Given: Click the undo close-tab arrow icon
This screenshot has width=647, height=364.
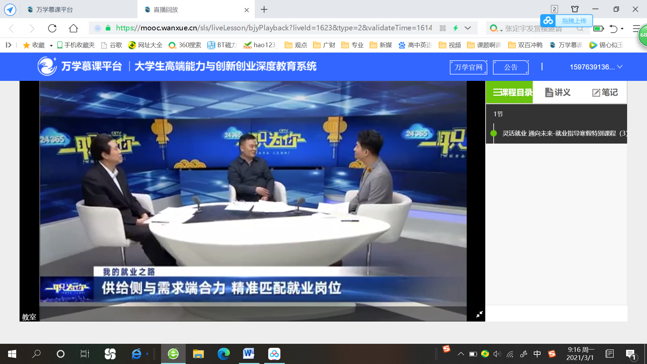Looking at the screenshot, I should click(613, 29).
